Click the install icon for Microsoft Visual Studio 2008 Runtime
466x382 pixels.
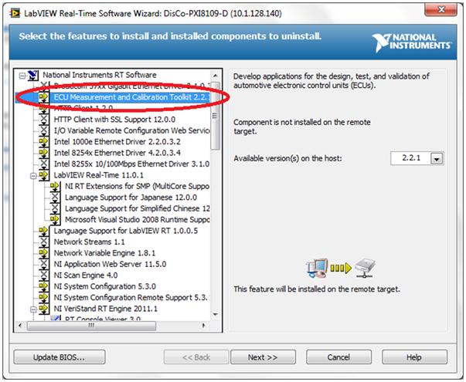[x=56, y=219]
